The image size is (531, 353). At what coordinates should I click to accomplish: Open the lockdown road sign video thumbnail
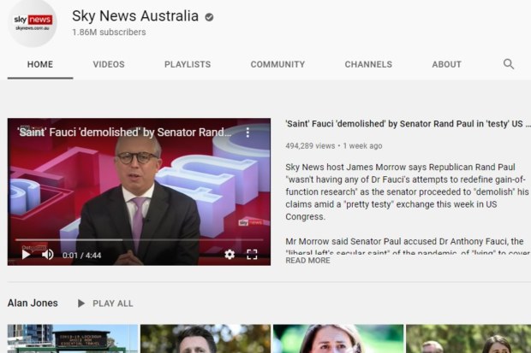tap(73, 338)
